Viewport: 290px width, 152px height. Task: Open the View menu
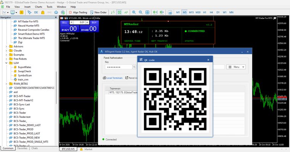[17, 7]
